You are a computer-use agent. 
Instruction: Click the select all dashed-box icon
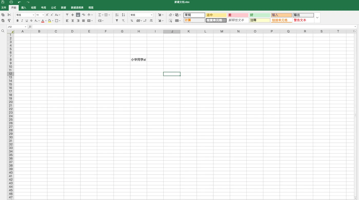point(171,21)
